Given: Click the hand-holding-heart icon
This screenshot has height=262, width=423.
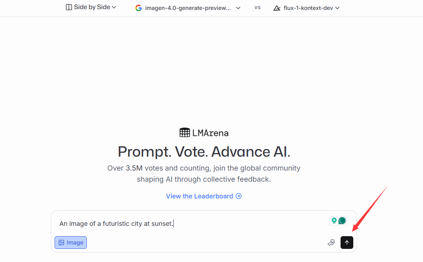Looking at the screenshot, I should pyautogui.click(x=331, y=243).
